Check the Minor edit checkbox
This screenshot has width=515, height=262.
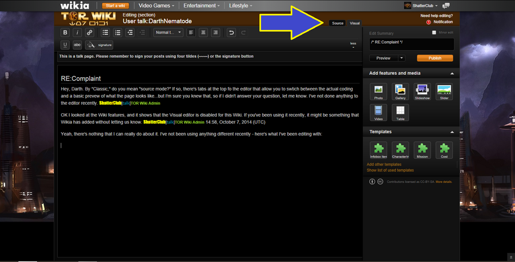pyautogui.click(x=434, y=33)
